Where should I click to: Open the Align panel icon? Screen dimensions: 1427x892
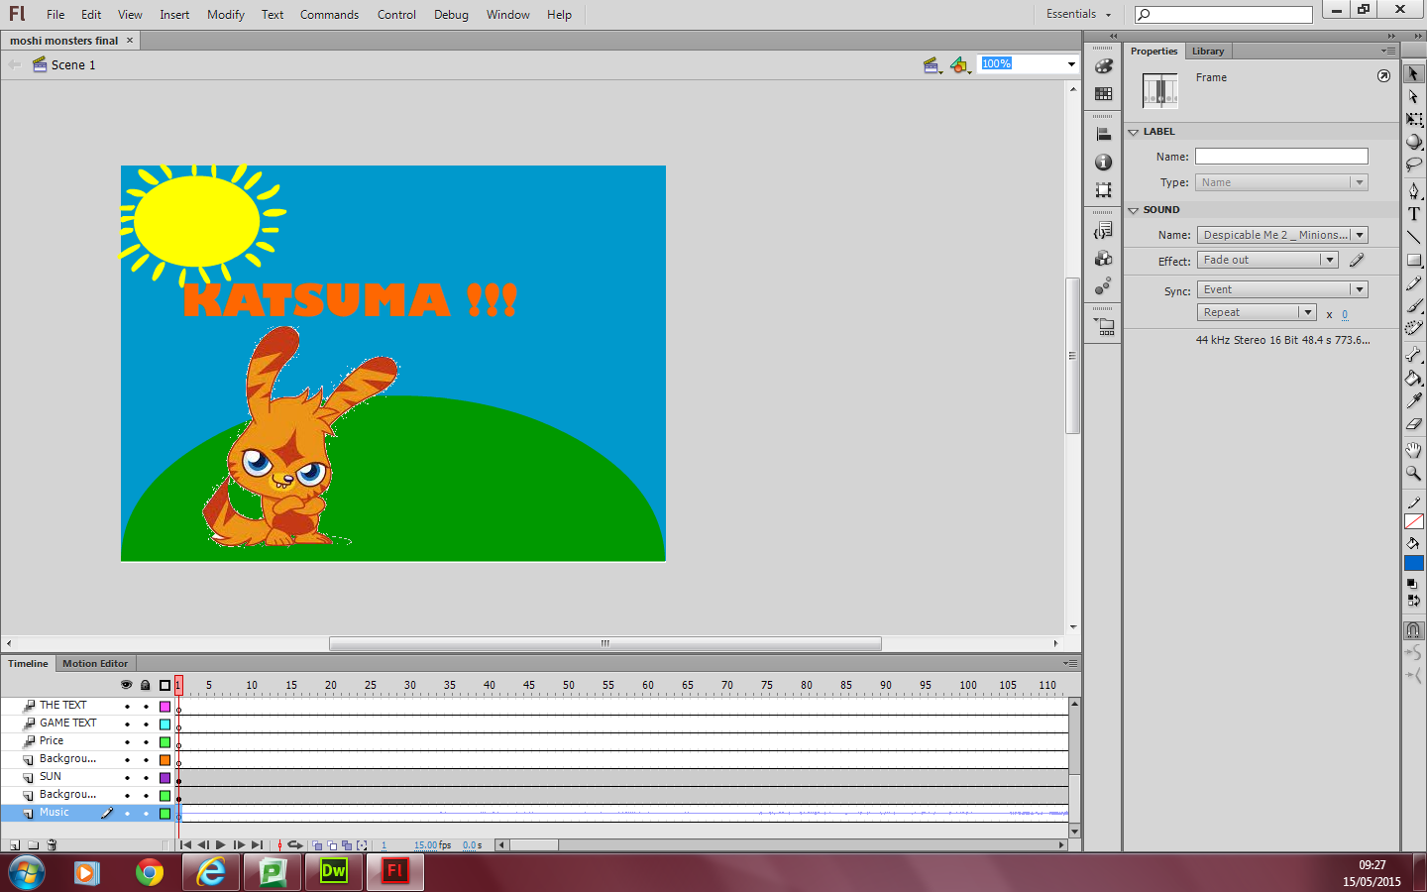(1103, 135)
